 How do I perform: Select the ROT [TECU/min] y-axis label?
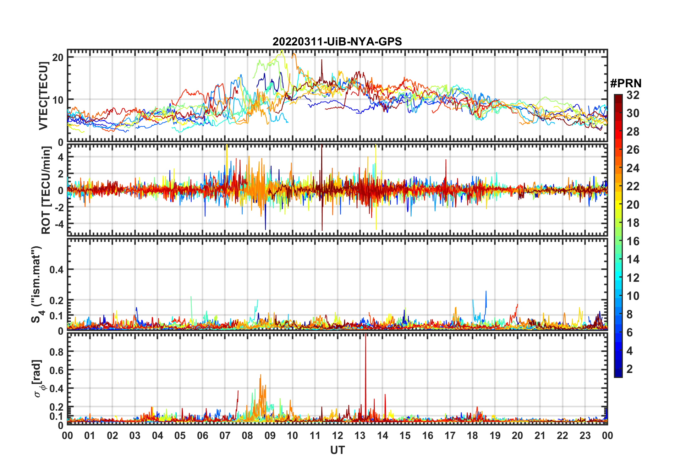pyautogui.click(x=46, y=190)
